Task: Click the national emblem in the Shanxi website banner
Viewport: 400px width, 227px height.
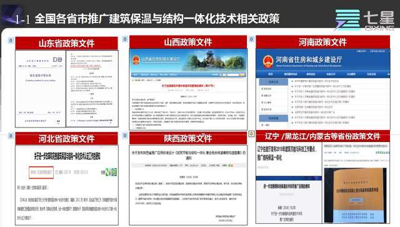Action: [136, 60]
